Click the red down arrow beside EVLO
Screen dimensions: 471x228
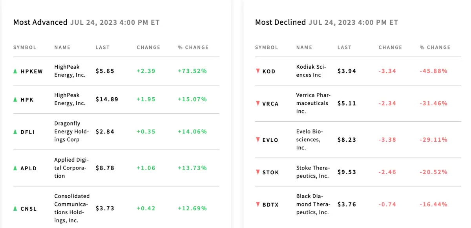pos(257,140)
